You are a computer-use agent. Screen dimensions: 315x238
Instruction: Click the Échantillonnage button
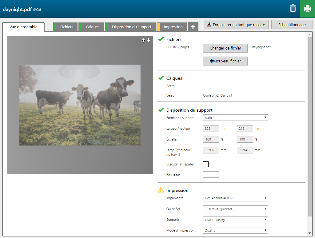click(x=292, y=25)
